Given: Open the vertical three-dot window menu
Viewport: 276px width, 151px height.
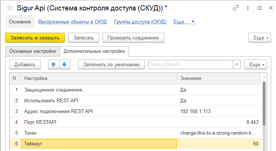Looking at the screenshot, I should [248, 8].
